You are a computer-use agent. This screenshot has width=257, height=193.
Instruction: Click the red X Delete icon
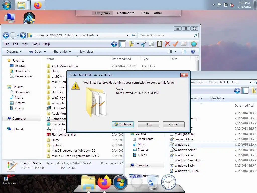coord(167,44)
